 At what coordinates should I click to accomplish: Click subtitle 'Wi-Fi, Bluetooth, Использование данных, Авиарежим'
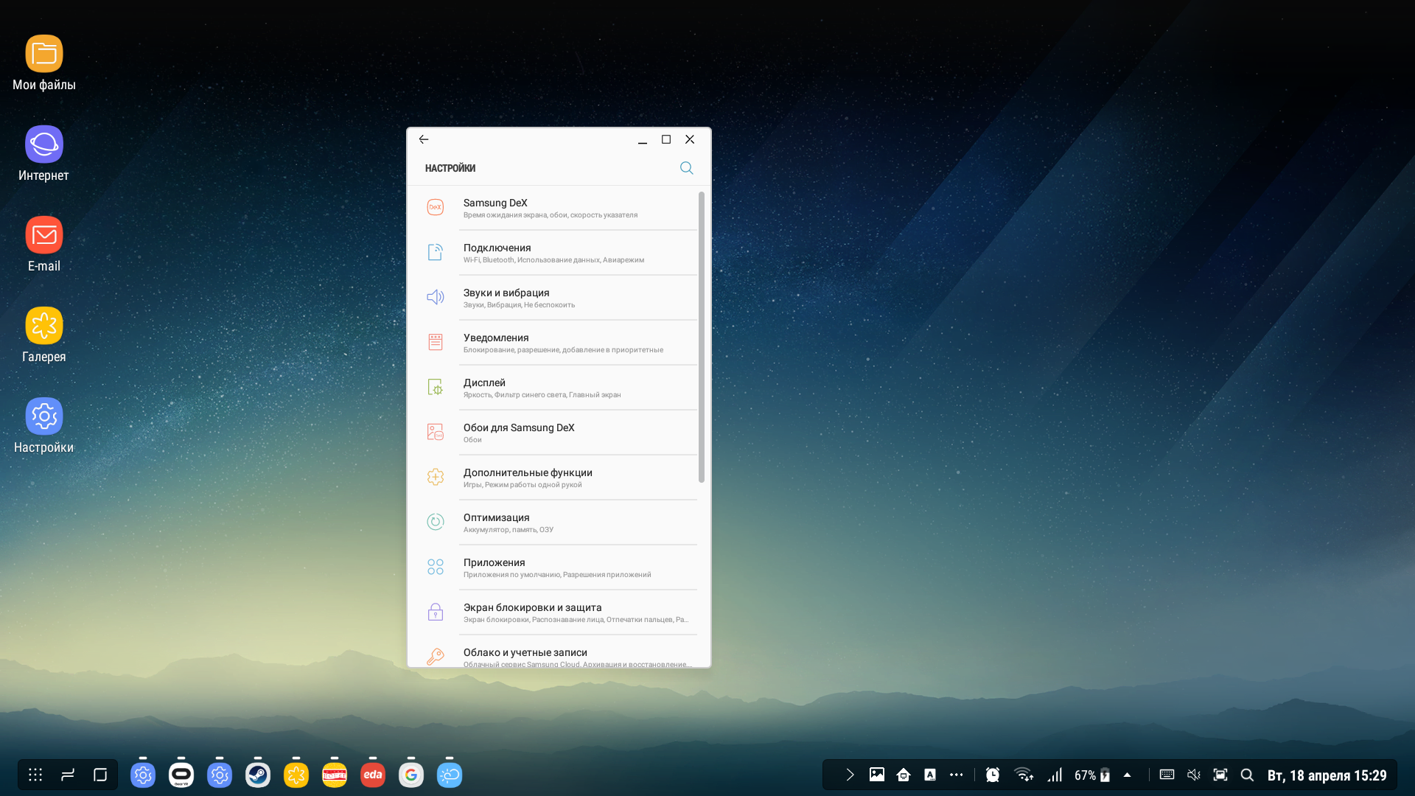[x=553, y=260]
